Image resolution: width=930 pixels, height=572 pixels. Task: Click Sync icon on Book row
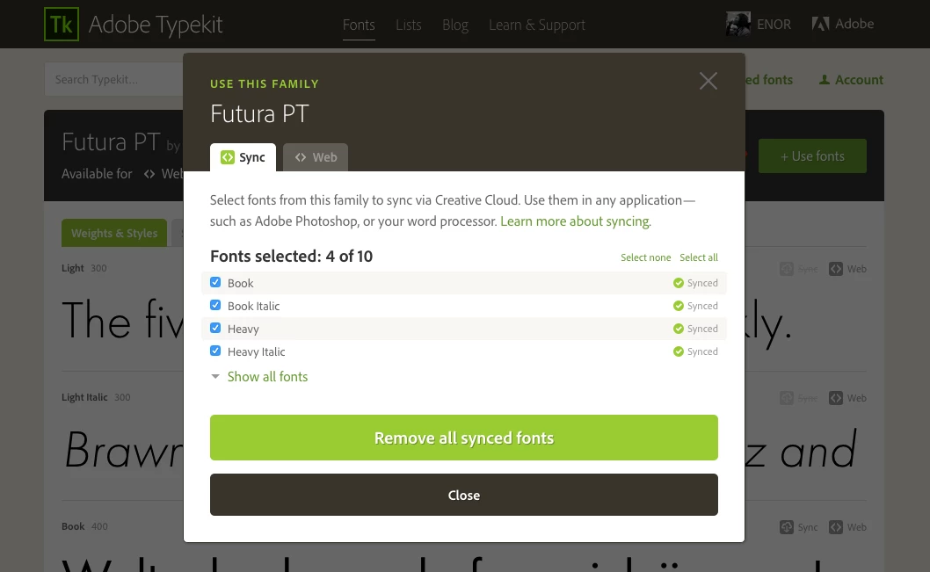point(787,527)
